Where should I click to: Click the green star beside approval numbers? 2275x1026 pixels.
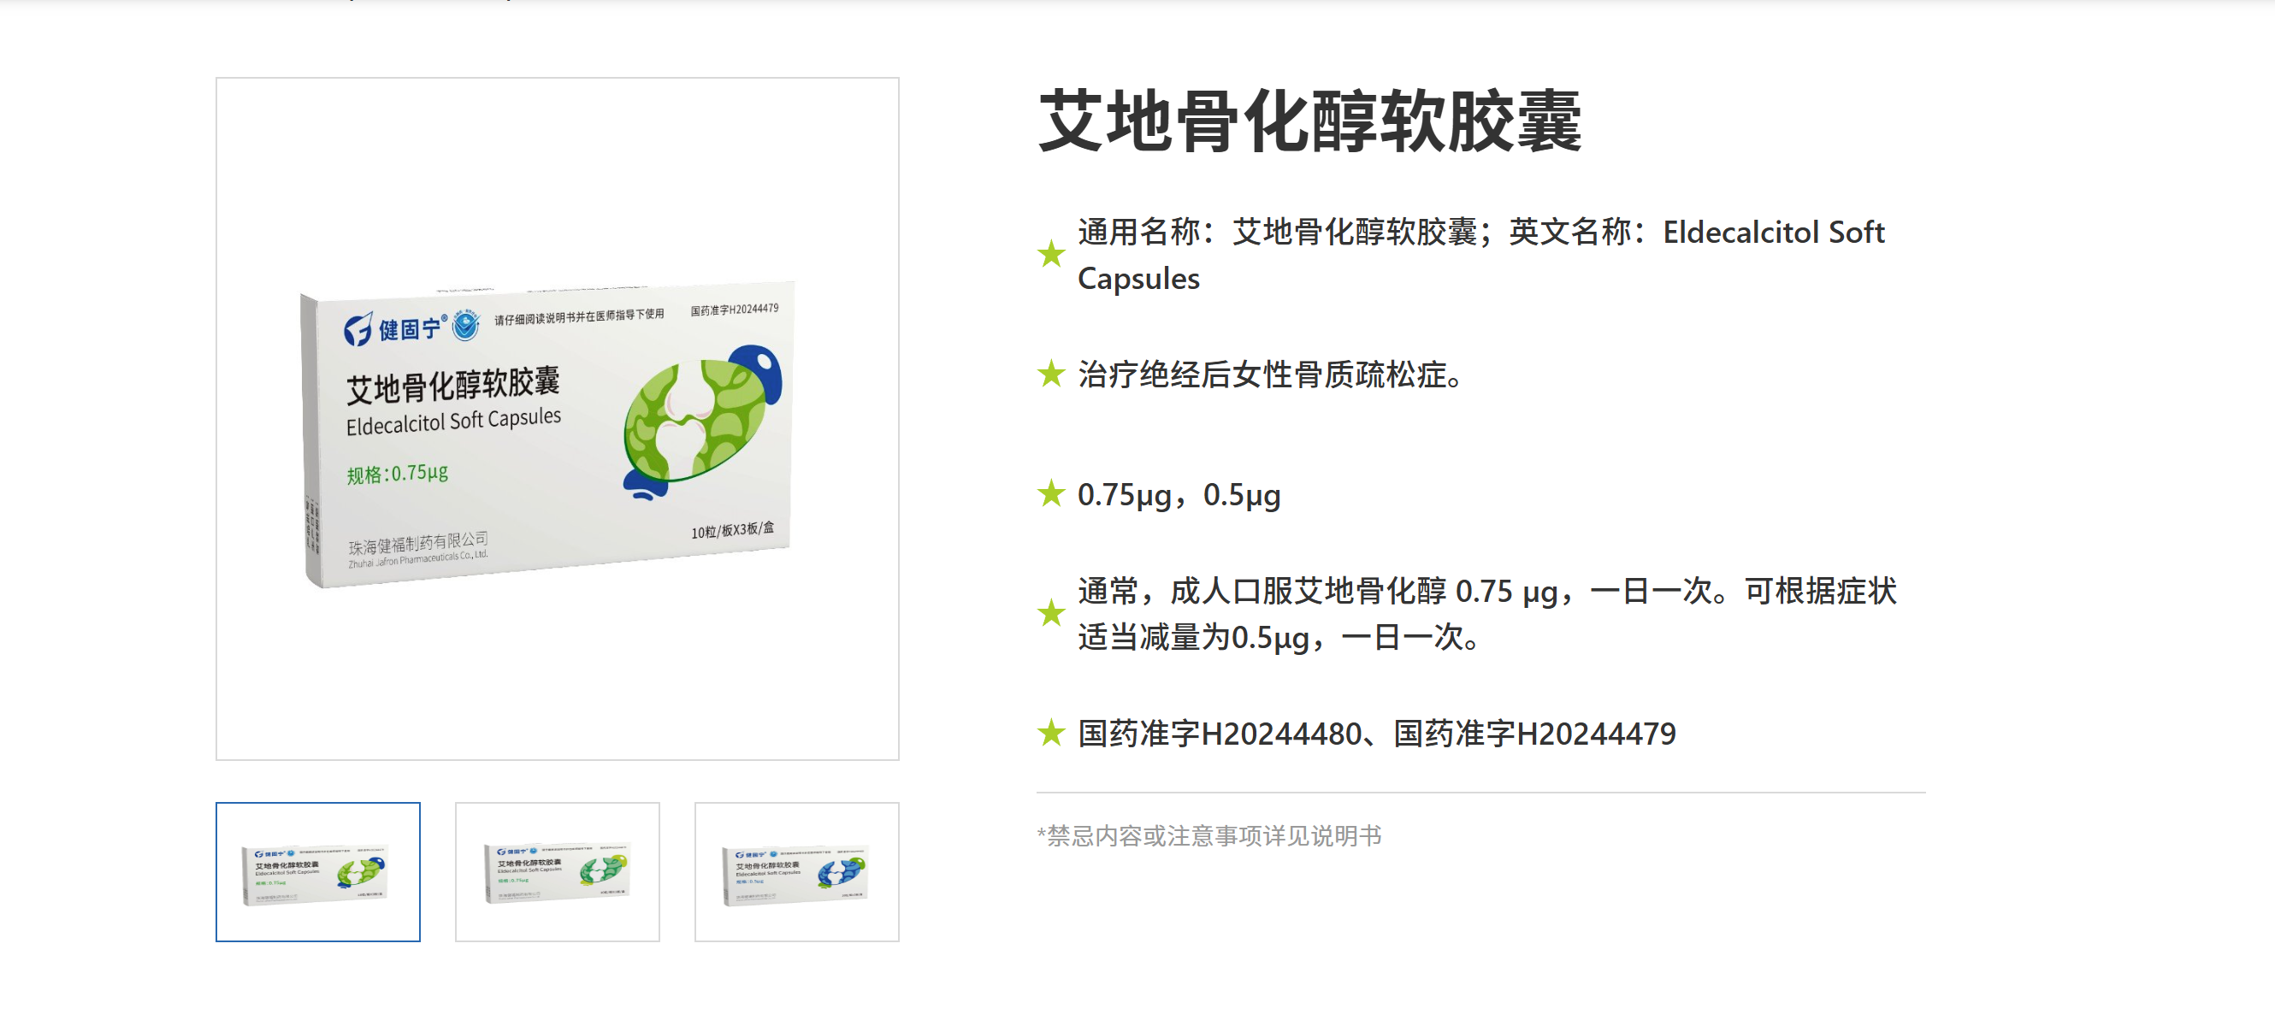point(1051,733)
